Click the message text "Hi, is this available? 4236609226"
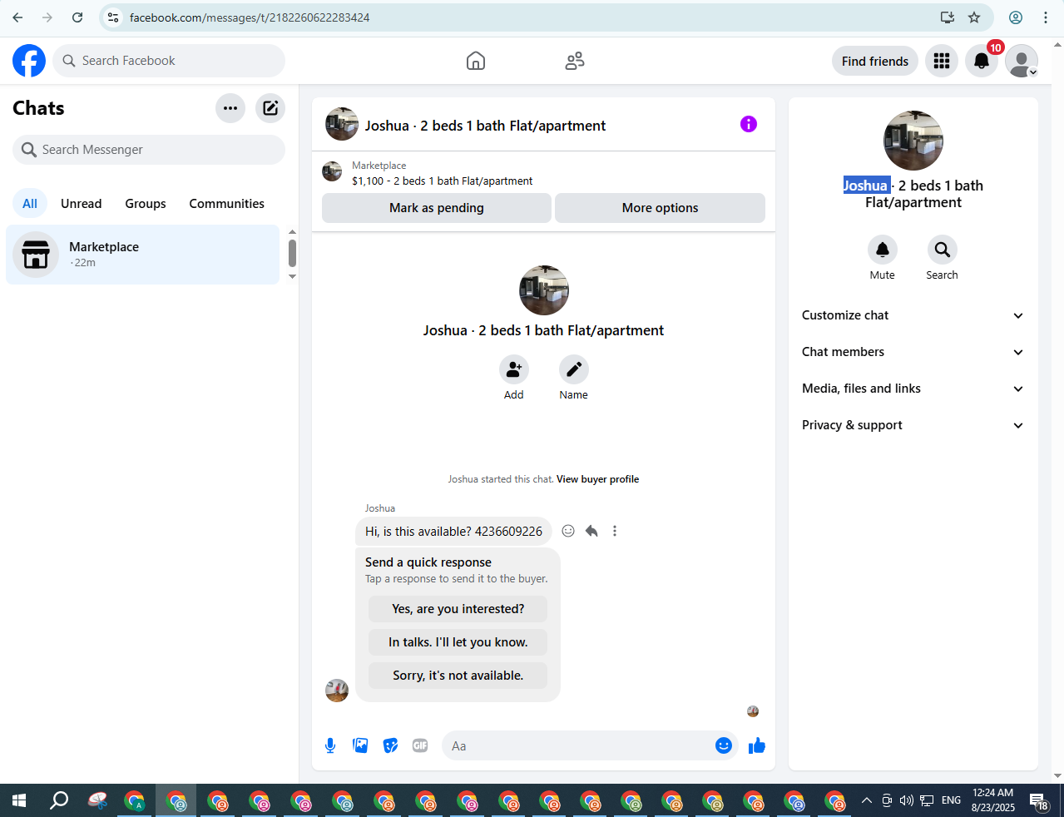Image resolution: width=1064 pixels, height=817 pixels. (453, 532)
